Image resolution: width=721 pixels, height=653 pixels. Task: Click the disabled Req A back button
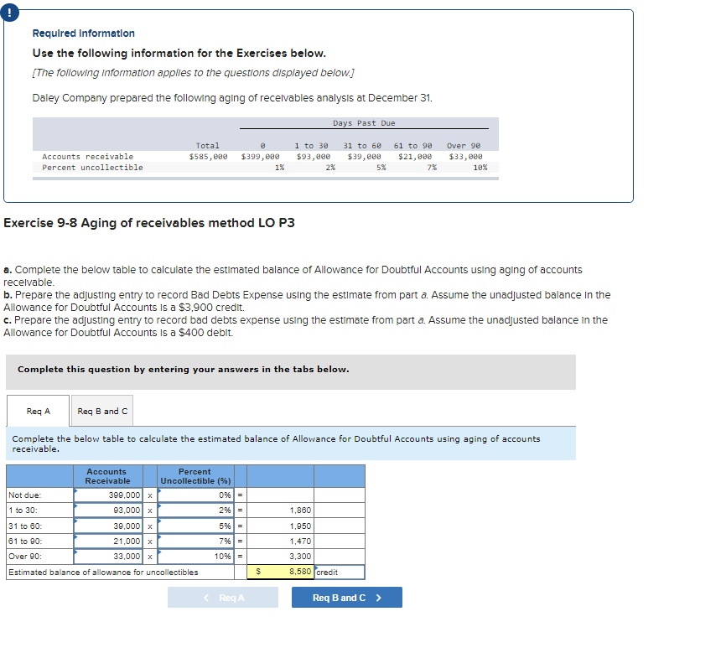(223, 597)
